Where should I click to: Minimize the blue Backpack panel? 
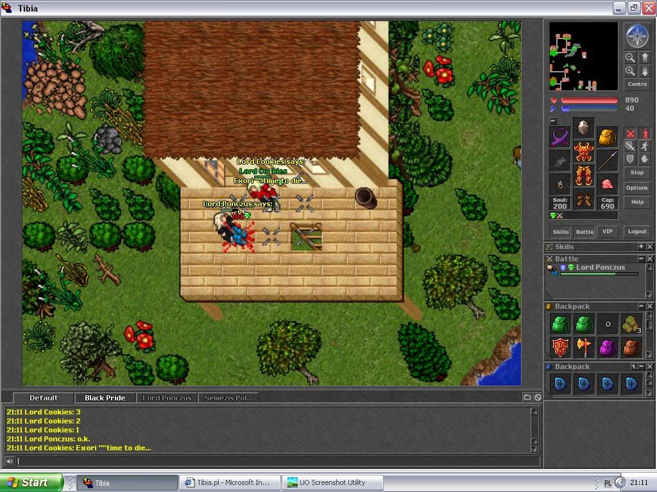[x=641, y=366]
